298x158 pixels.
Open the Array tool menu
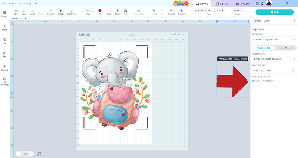pyautogui.click(x=127, y=12)
